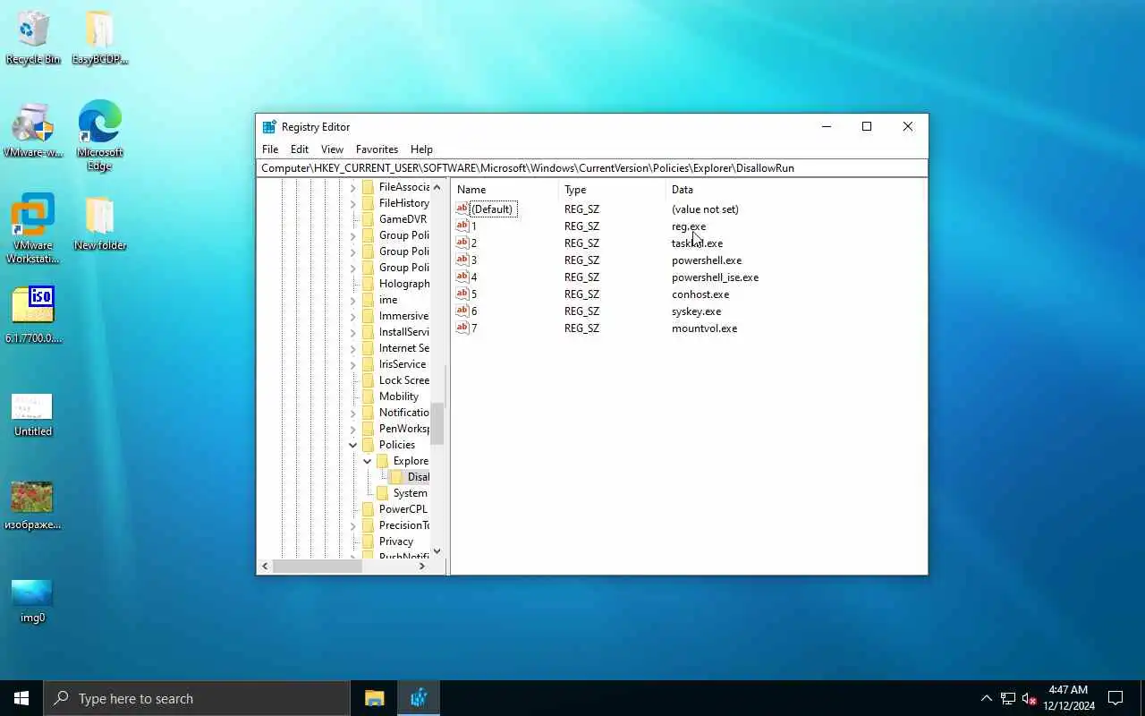Select the conhost.exe data value
1145x716 pixels.
pos(700,294)
